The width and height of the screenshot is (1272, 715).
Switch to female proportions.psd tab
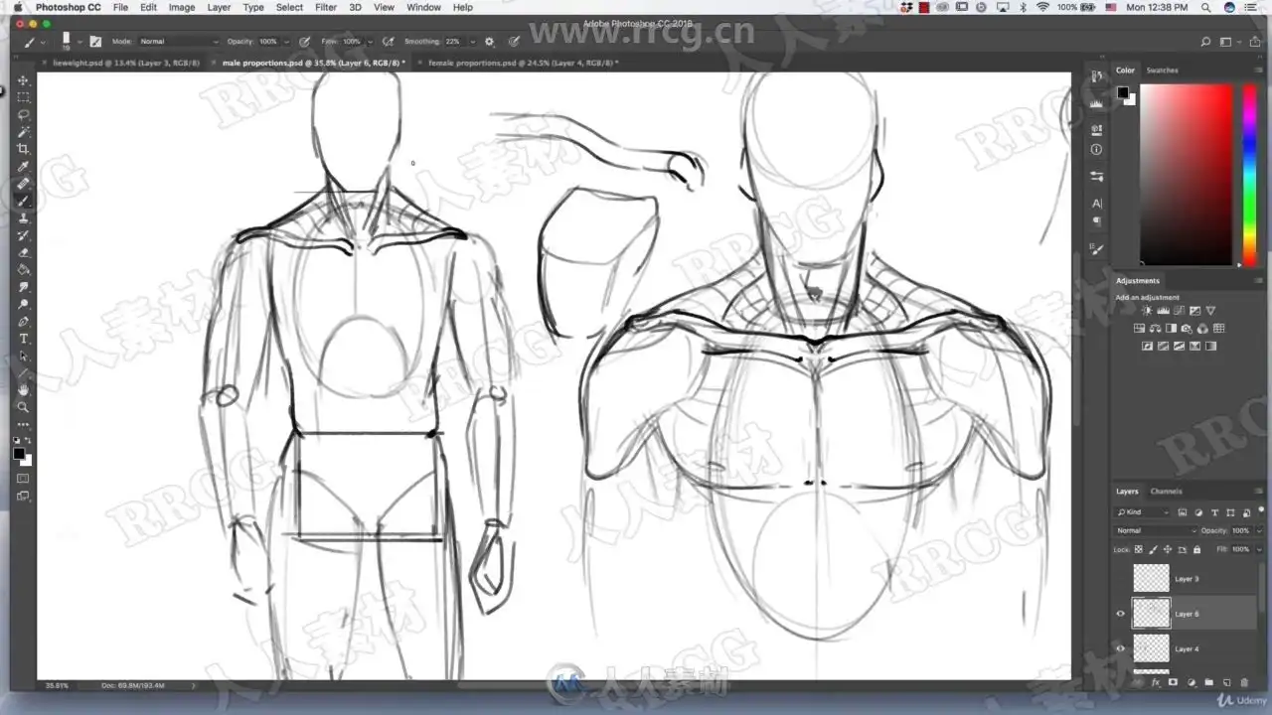(x=523, y=63)
